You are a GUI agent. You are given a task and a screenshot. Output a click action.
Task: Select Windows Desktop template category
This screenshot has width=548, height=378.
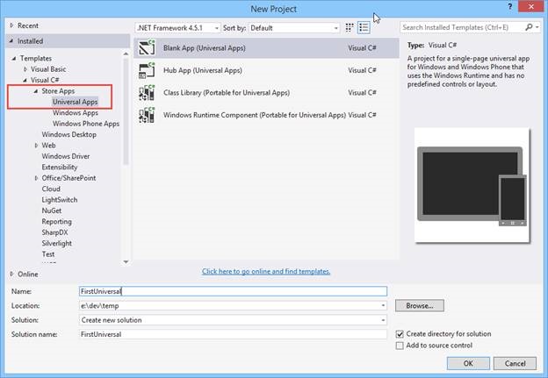[68, 134]
